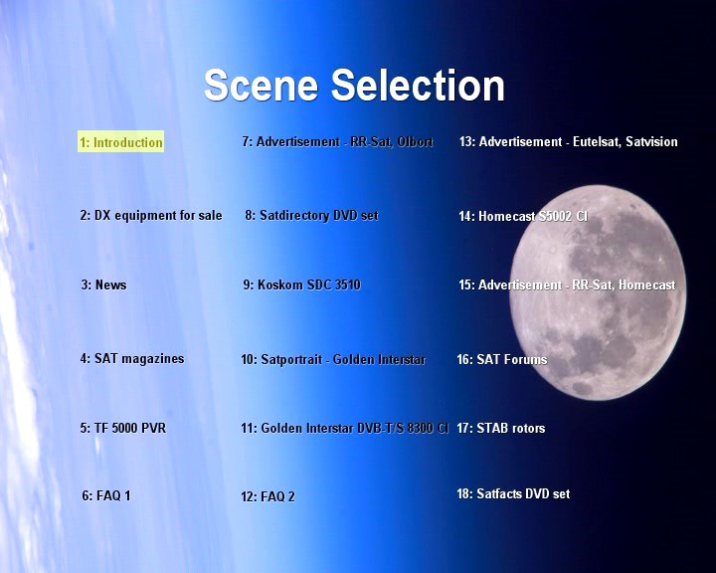Open scene 2: DX equipment for sale
This screenshot has height=573, width=716.
151,215
